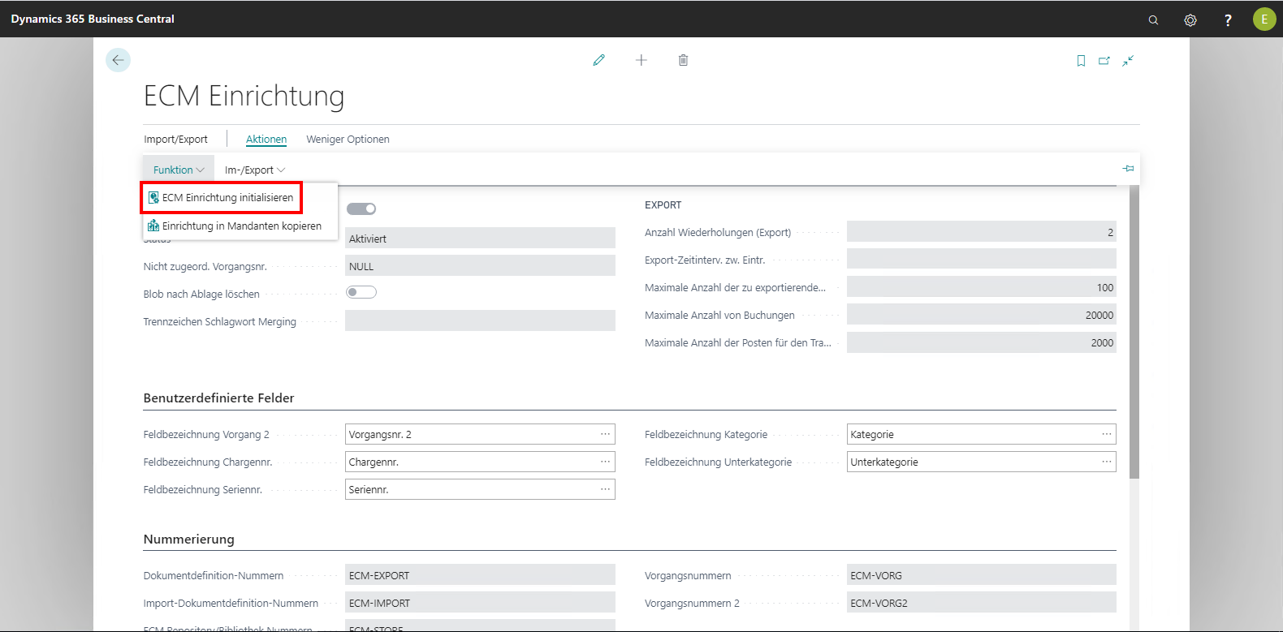Screen dimensions: 1283x632
Task: Click Export-Zeitinterv. zw. Eintr. field
Action: pos(981,259)
